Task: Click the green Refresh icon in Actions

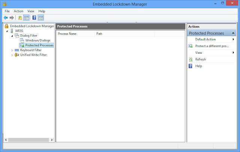Action: click(190, 59)
